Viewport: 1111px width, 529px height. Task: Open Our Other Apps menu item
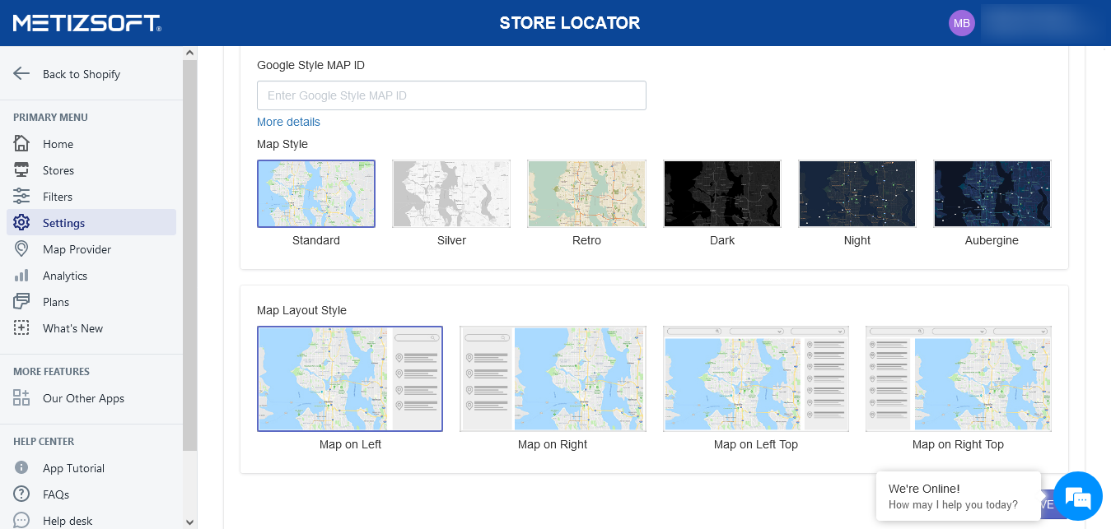(83, 398)
